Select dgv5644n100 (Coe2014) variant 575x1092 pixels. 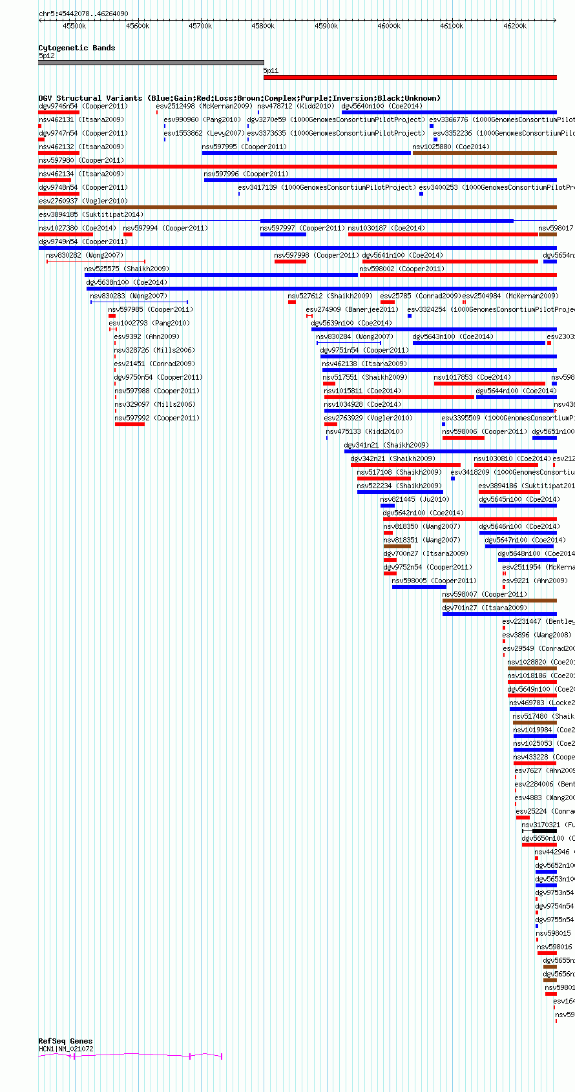pos(516,397)
